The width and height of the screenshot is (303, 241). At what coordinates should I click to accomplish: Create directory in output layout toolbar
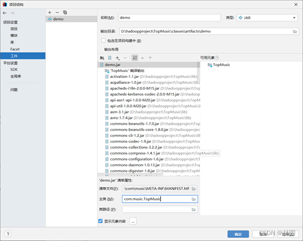(102, 58)
